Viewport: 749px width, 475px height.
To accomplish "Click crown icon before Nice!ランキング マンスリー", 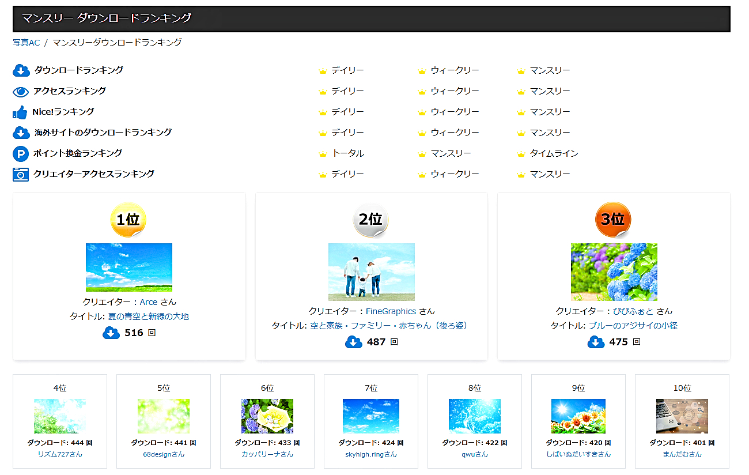I will click(521, 112).
